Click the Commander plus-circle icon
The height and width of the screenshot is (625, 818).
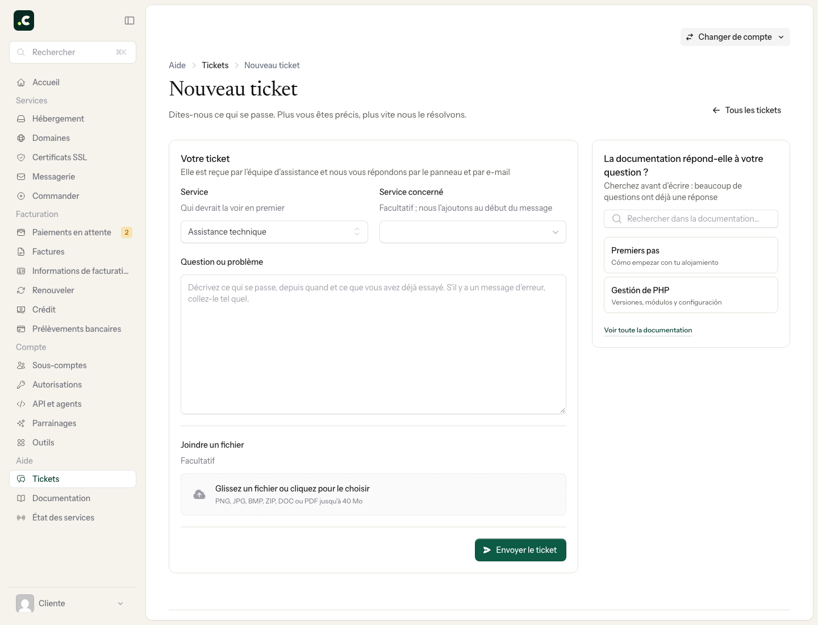click(21, 196)
